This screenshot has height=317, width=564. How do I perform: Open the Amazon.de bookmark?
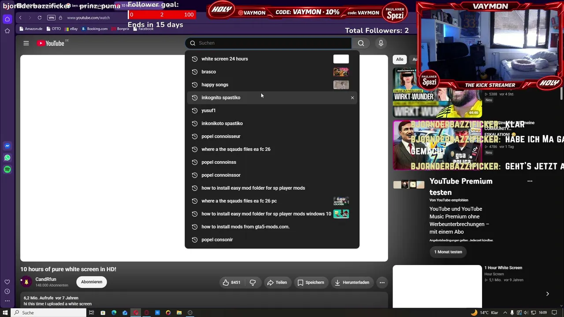[31, 29]
